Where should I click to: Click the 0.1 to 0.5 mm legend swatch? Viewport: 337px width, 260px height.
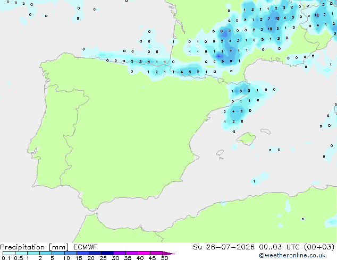pyautogui.click(x=9, y=253)
